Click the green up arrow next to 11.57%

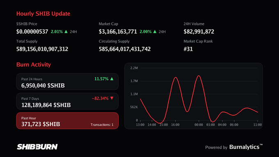(x=112, y=79)
